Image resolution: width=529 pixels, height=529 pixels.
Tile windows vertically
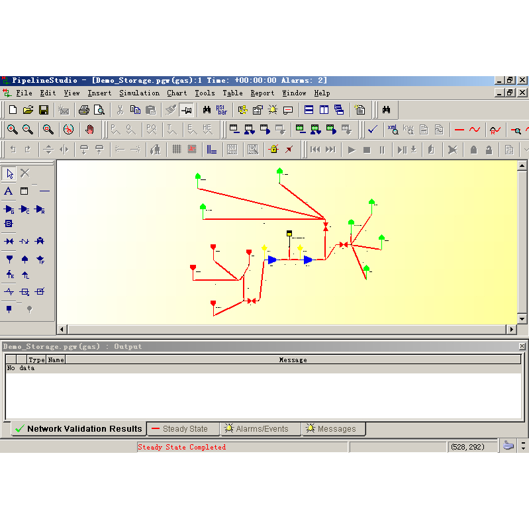point(324,110)
